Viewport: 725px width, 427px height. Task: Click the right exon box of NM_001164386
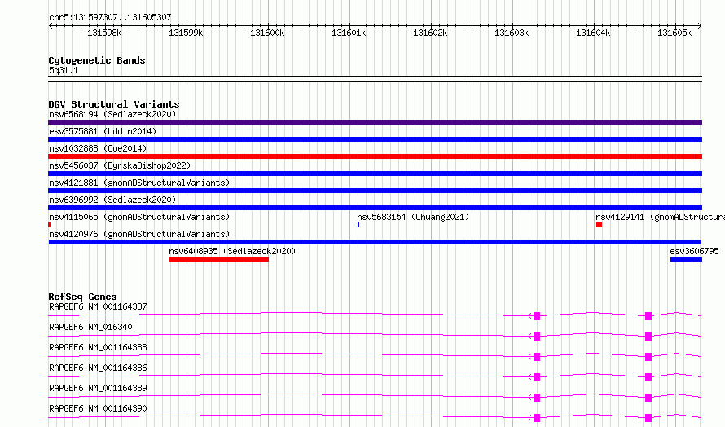point(648,377)
